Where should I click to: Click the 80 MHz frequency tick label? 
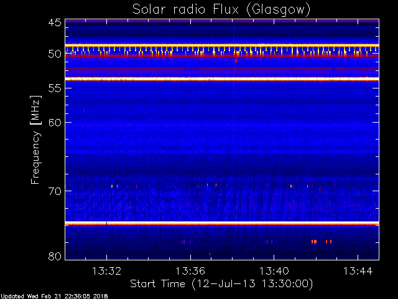pyautogui.click(x=54, y=256)
